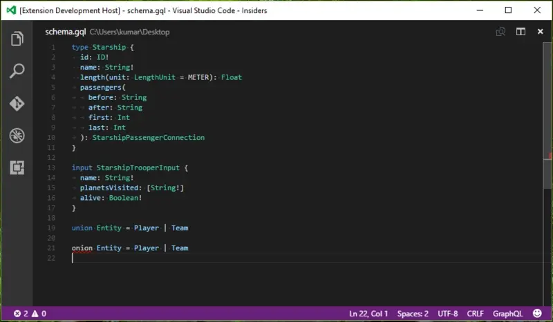Click 'LengthUnit' type on line 4

(x=154, y=77)
